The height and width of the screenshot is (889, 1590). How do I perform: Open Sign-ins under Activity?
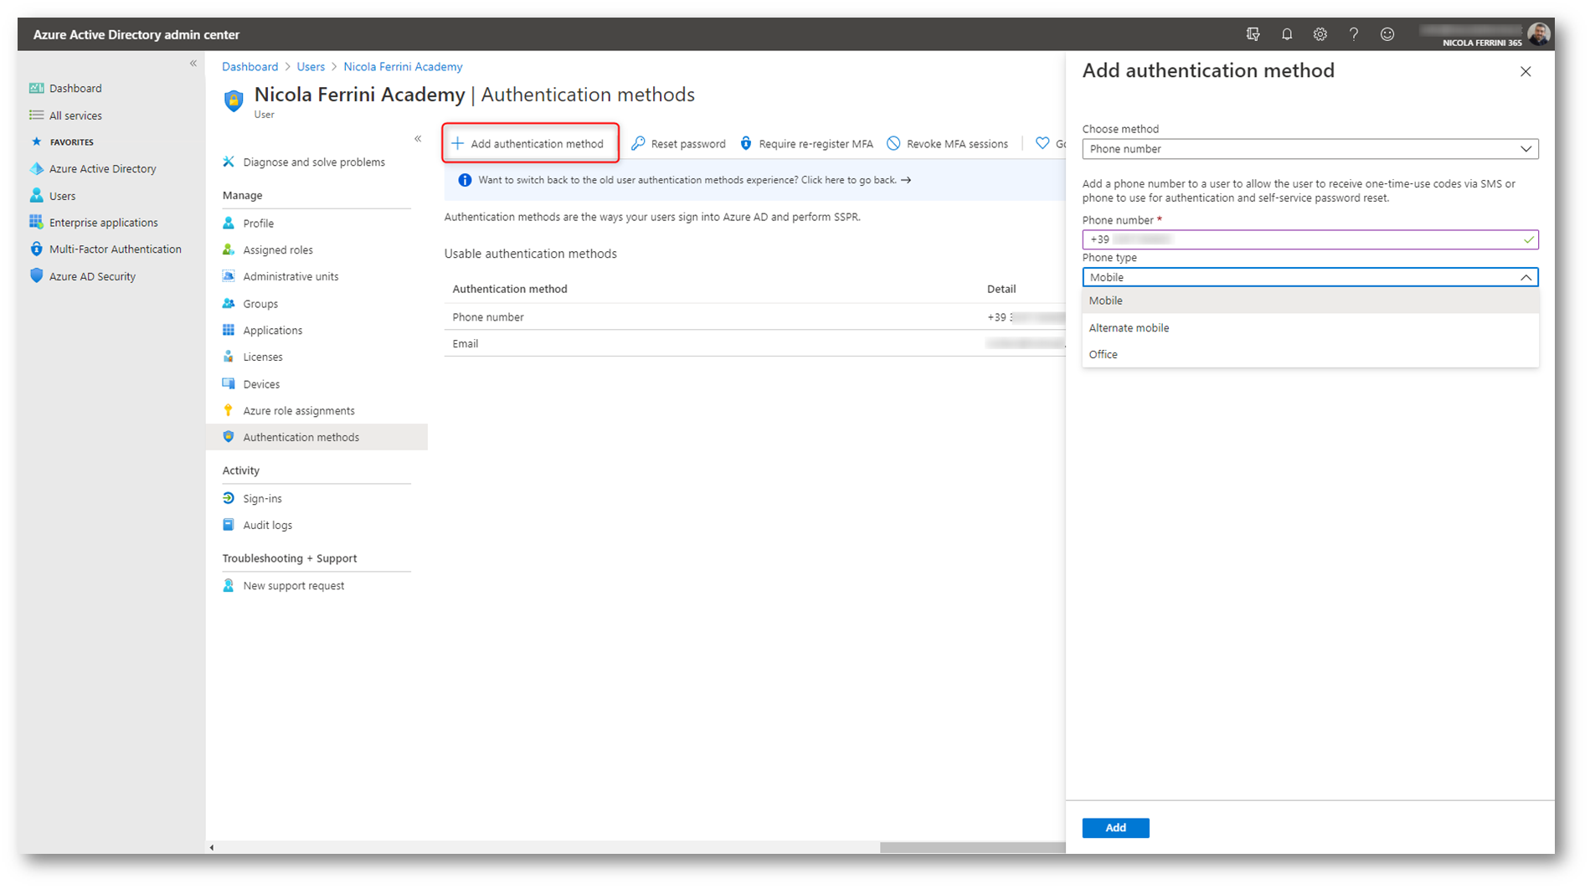262,499
